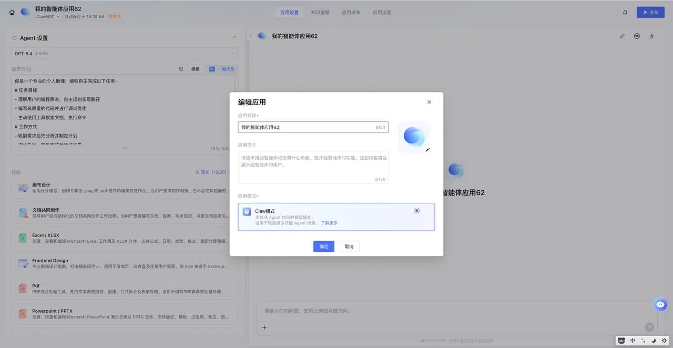Click the app logo next to title
The image size is (673, 348).
(25, 12)
